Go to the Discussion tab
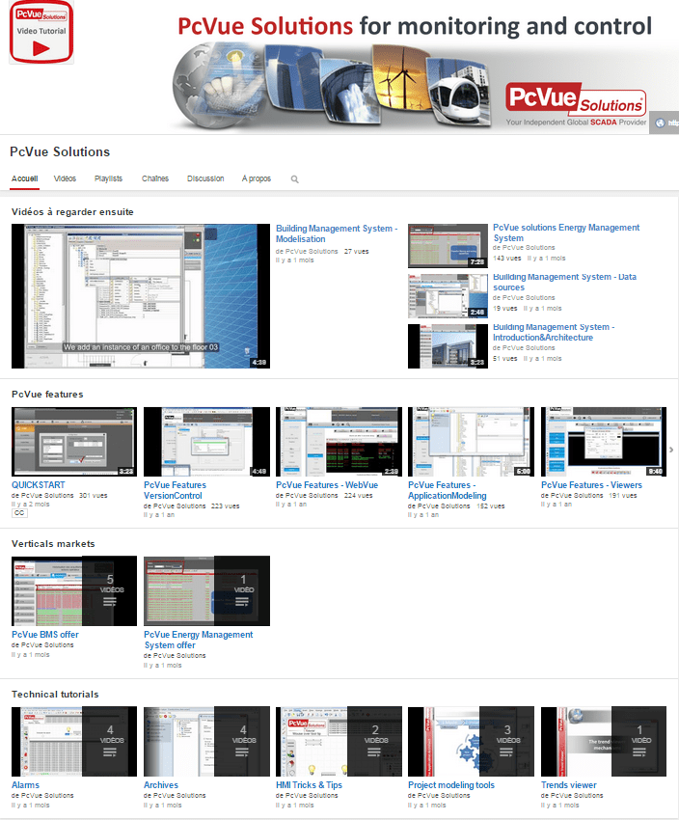The image size is (679, 820). [205, 178]
